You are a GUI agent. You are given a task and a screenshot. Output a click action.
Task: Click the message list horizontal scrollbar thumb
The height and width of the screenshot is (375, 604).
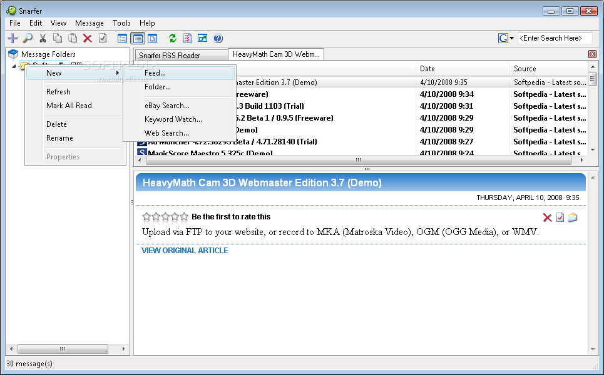click(358, 160)
